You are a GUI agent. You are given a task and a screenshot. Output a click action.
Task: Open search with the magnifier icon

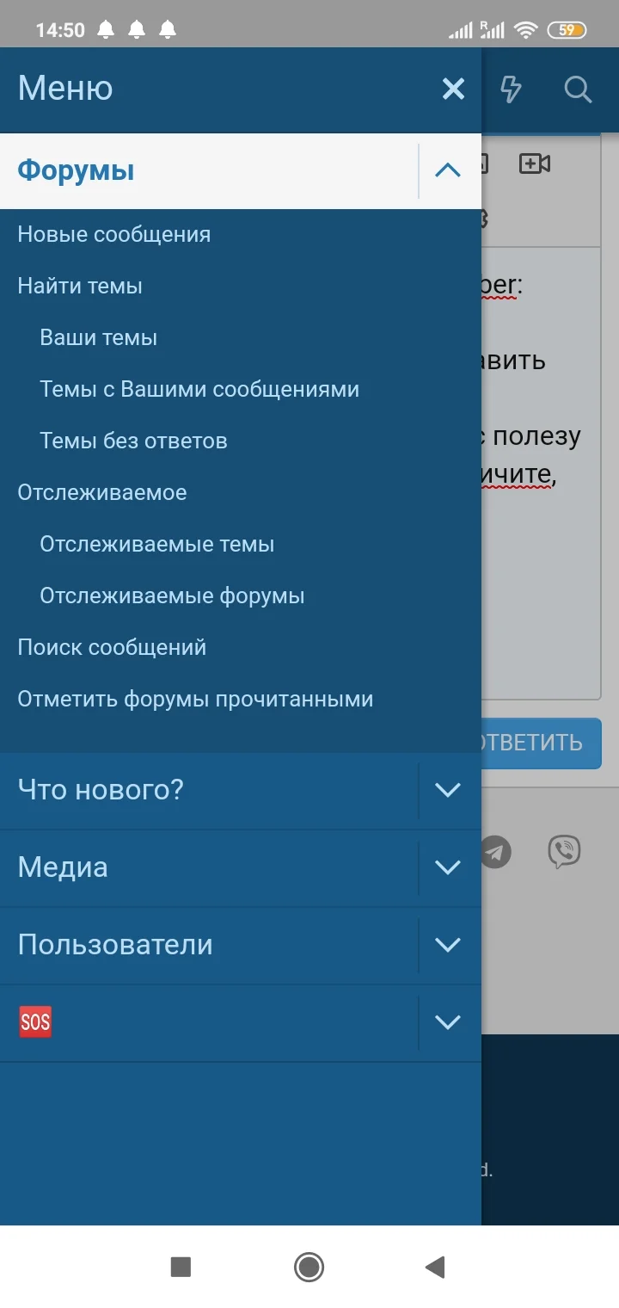tap(578, 89)
